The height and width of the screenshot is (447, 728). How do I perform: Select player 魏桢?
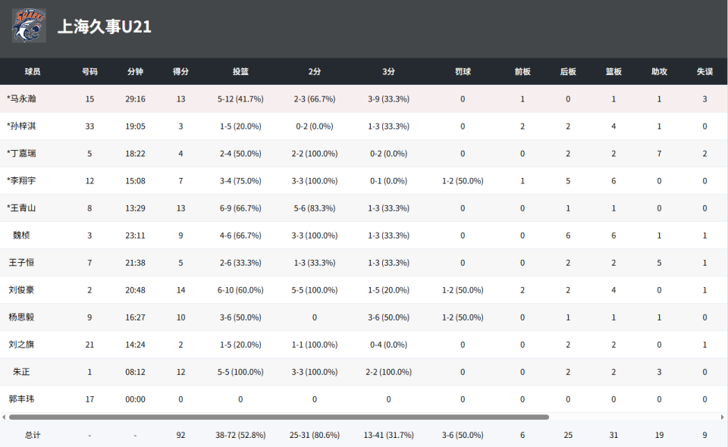21,235
